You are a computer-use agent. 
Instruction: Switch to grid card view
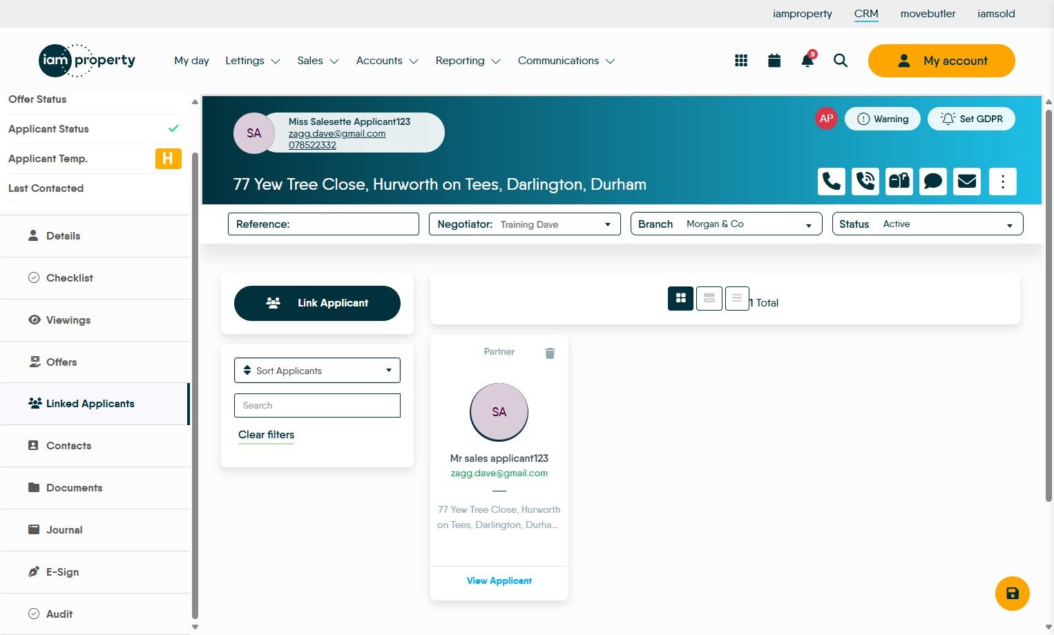coord(680,298)
